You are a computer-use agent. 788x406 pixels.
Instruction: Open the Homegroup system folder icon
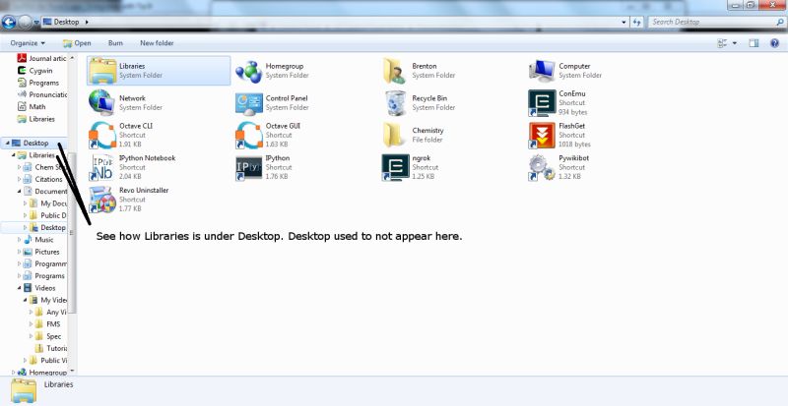249,71
